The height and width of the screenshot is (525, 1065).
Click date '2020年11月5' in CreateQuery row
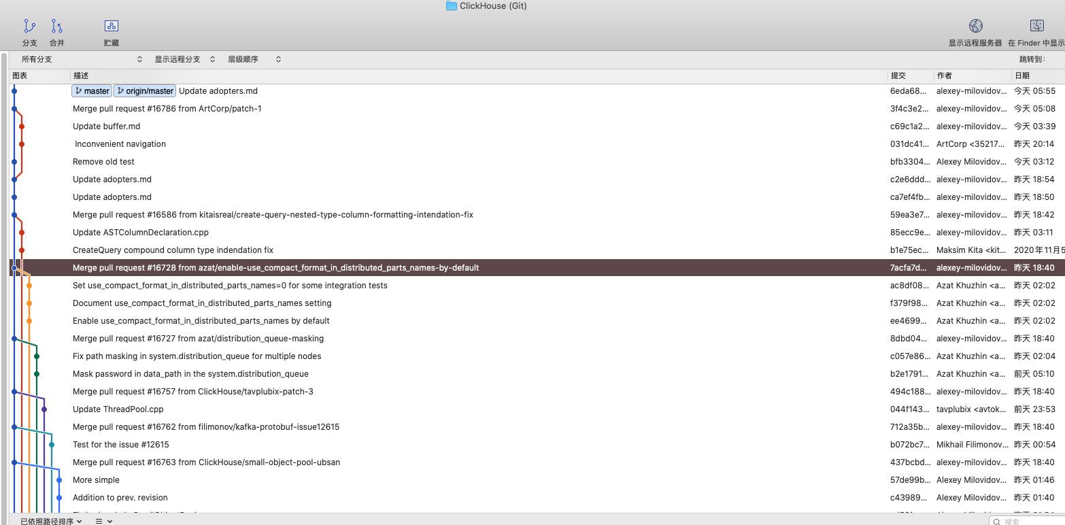pyautogui.click(x=1039, y=250)
